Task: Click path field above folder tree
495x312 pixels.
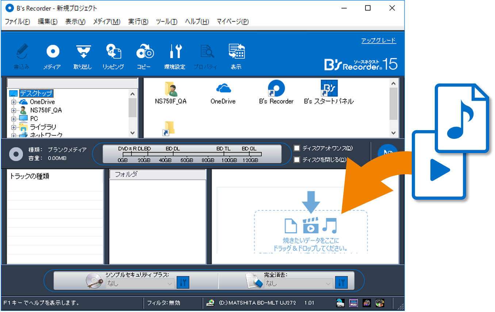Action: click(x=72, y=83)
